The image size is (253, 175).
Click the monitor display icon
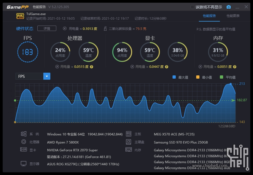coord(24,163)
